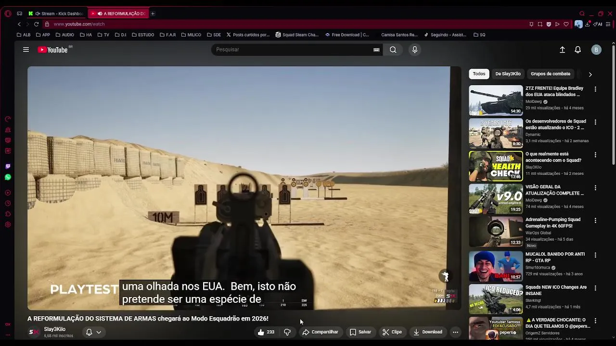Open options for MUCALOL BANIDO video

pos(595,255)
